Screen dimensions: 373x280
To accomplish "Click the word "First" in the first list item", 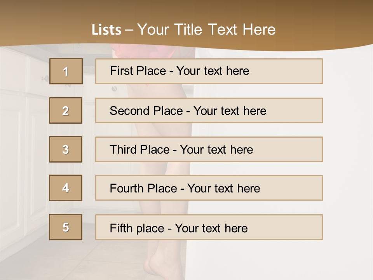I will [x=122, y=71].
